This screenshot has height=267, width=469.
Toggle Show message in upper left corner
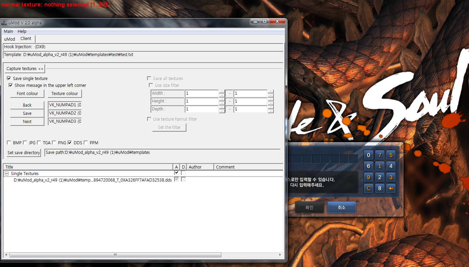tap(11, 85)
